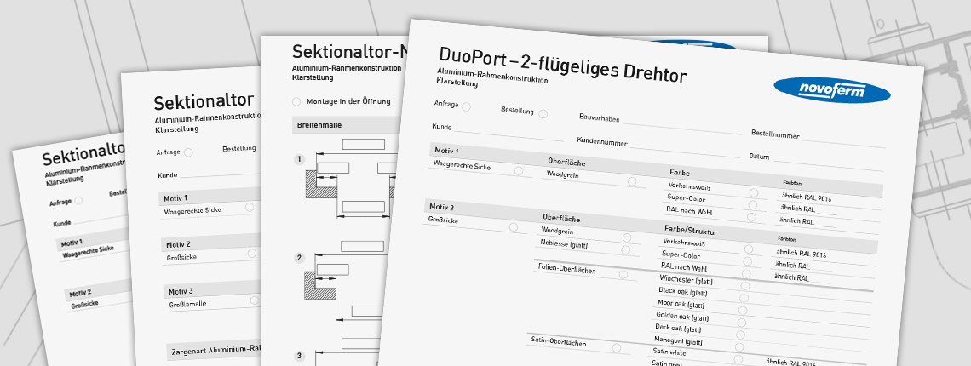The height and width of the screenshot is (366, 971).
Task: Select the Großsicke radio on the middle Sektionaltor sheet
Action: coord(251,254)
